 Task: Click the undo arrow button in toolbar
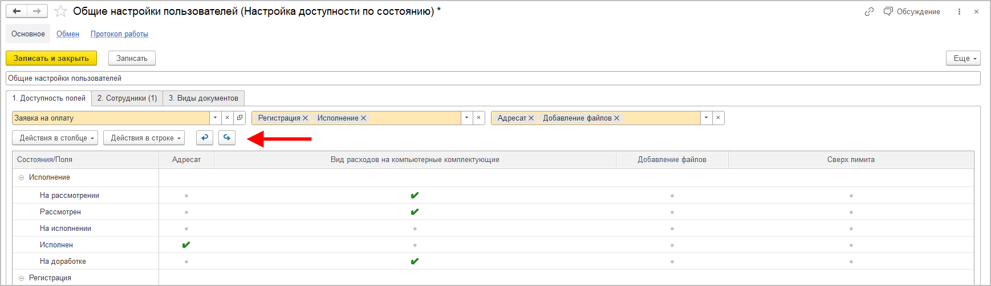click(x=205, y=138)
